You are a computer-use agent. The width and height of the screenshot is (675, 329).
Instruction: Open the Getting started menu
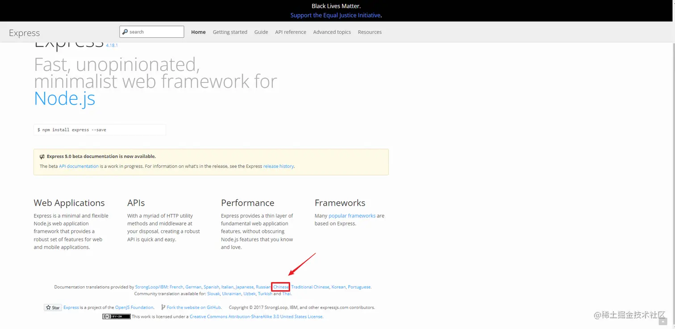pos(230,32)
